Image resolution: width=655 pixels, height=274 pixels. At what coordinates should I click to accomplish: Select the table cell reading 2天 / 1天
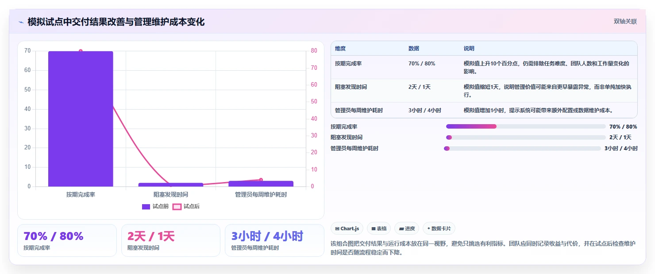[420, 87]
